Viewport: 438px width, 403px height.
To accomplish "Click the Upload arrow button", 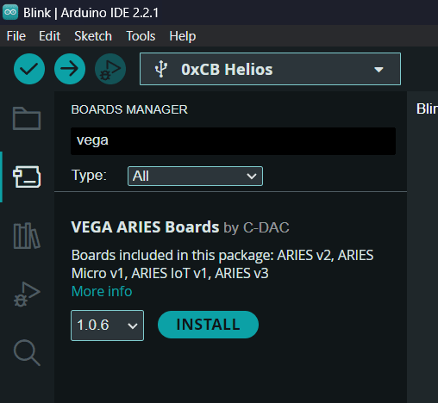I will pyautogui.click(x=70, y=69).
